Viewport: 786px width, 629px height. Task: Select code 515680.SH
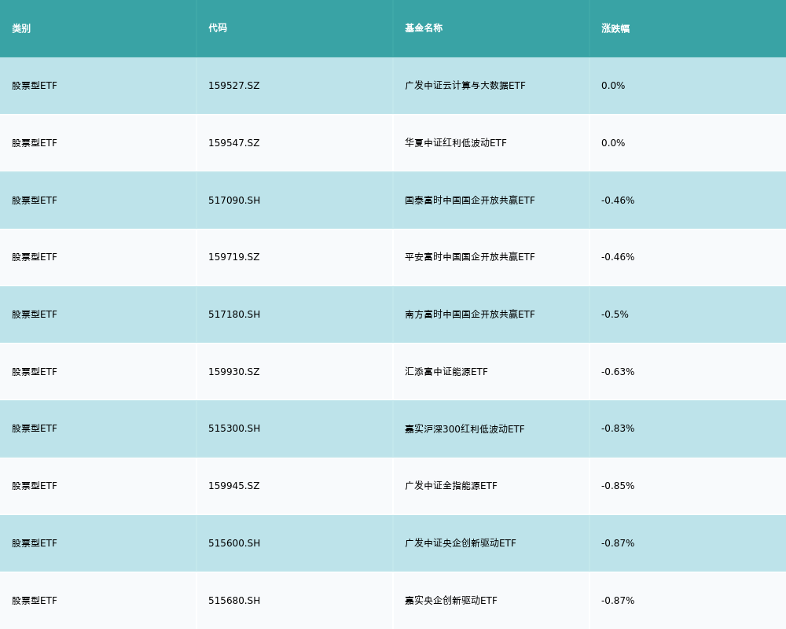(234, 601)
